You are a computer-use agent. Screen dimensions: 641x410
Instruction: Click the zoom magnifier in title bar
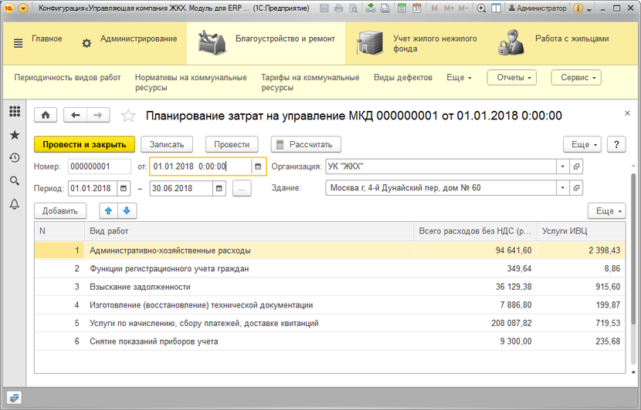click(482, 8)
